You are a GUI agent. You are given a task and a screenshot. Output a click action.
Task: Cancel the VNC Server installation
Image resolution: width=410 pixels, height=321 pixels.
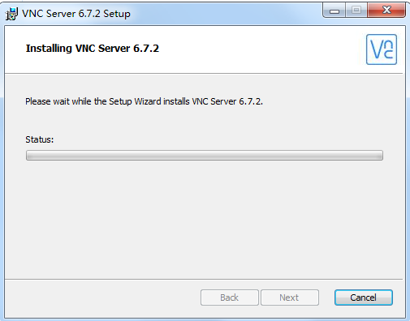(364, 297)
